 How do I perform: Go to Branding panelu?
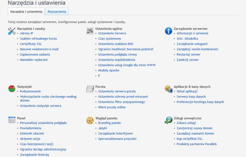(109, 123)
